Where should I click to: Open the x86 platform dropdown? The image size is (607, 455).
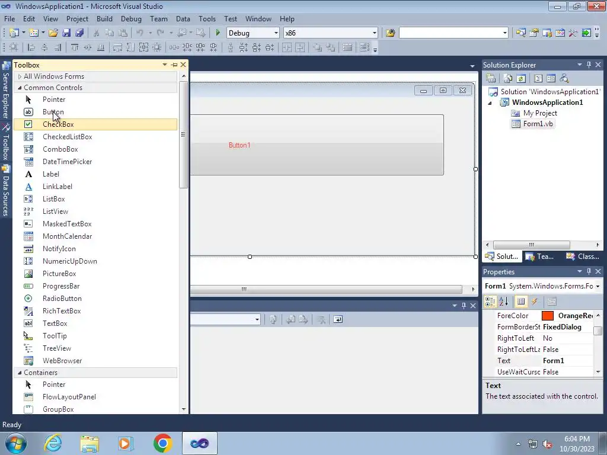[375, 33]
